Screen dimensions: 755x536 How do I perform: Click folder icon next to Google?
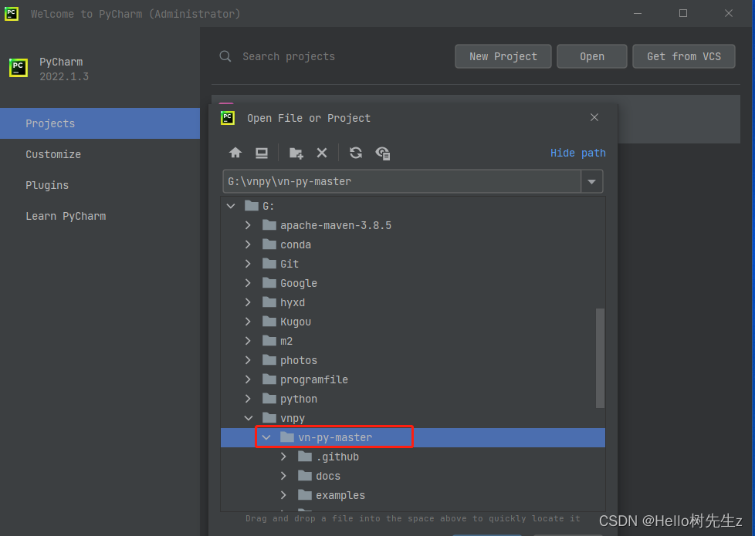point(269,283)
